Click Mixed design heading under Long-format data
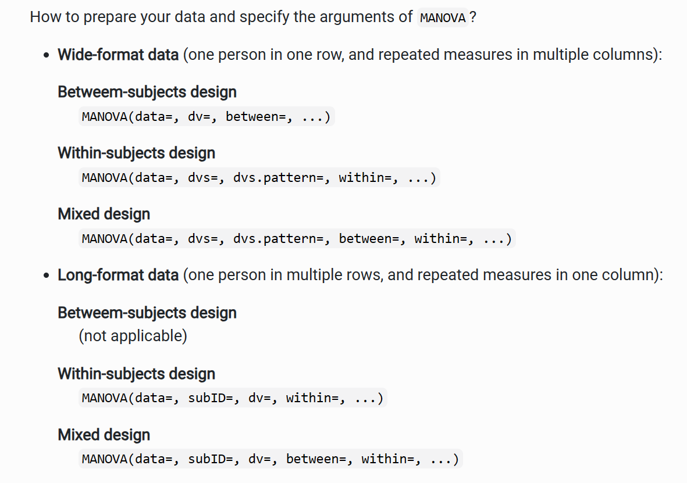The width and height of the screenshot is (687, 483). pos(104,435)
